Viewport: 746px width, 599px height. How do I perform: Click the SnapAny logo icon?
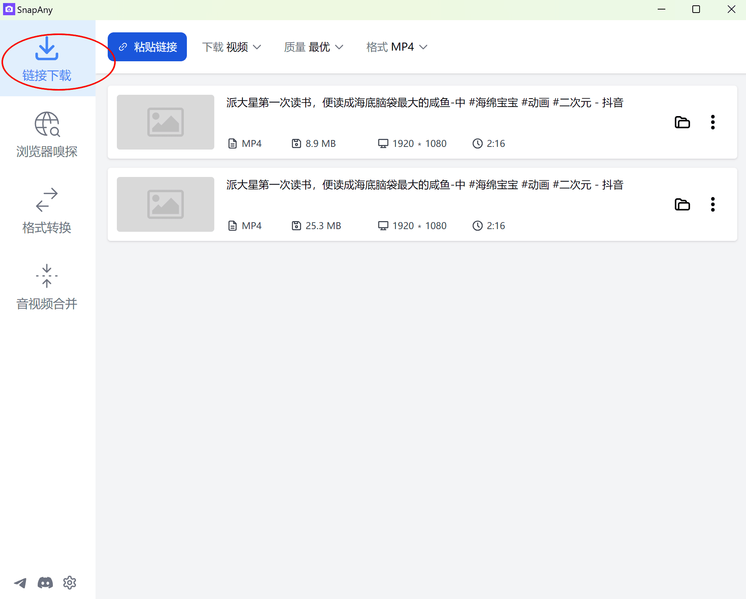pyautogui.click(x=9, y=9)
